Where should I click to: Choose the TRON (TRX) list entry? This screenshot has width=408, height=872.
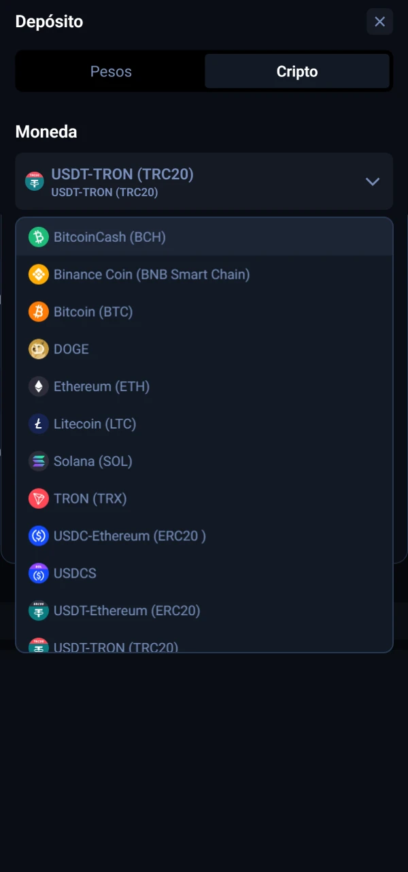(90, 499)
